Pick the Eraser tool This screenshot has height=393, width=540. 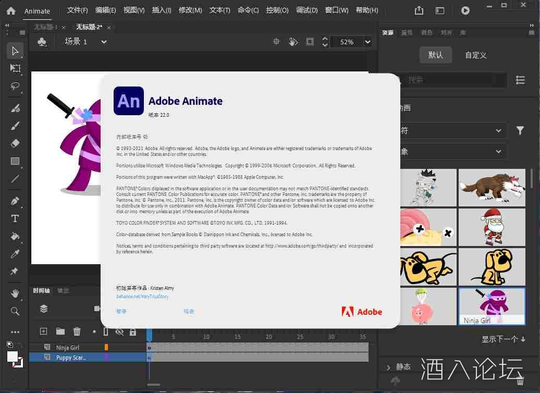pyautogui.click(x=15, y=143)
